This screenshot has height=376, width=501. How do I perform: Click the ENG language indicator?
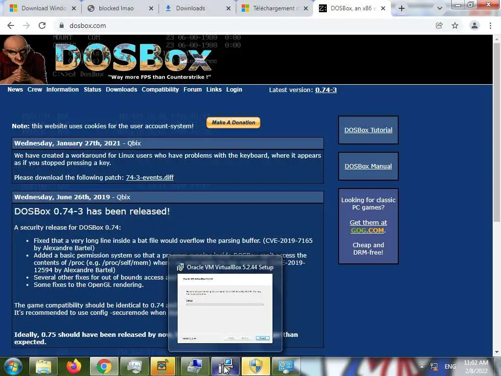tap(450, 367)
